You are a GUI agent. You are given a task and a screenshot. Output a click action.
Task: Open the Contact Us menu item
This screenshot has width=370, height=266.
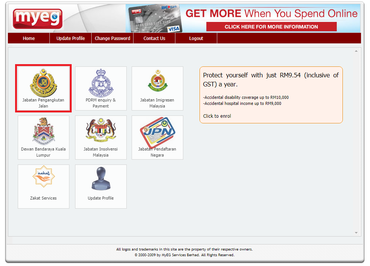154,38
